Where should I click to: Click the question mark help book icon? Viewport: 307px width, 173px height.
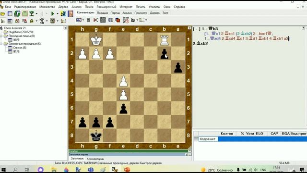71,13
